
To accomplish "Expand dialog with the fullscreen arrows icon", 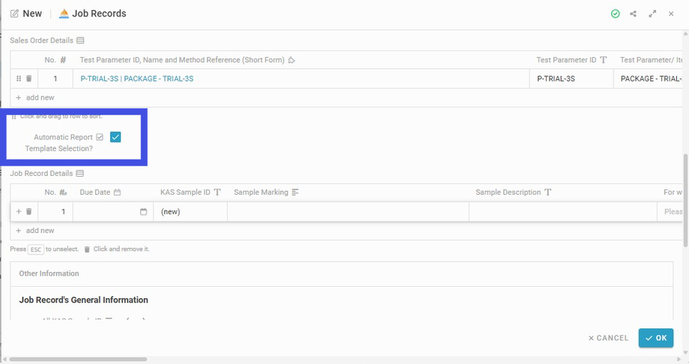I will point(652,14).
